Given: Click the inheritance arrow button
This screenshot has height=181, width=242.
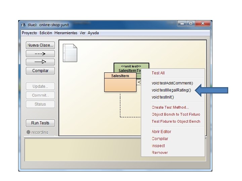Looking at the screenshot, I should tap(40, 62).
